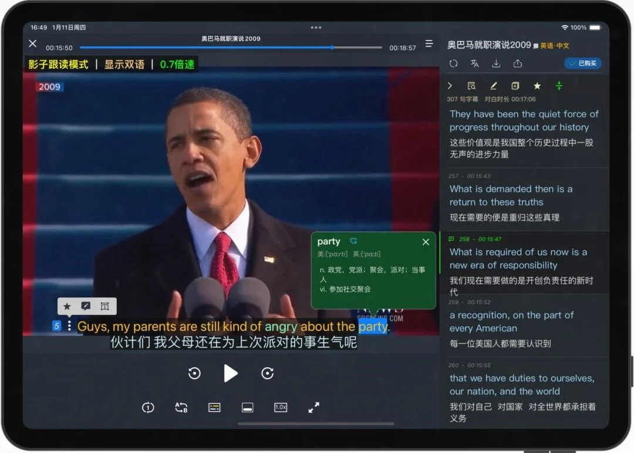
Task: Change the 1.0x playback speed
Action: click(x=281, y=407)
